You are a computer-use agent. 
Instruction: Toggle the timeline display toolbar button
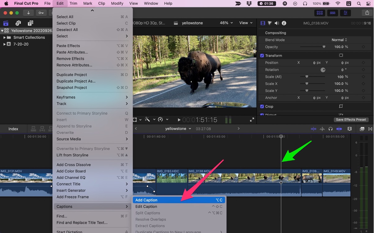point(333,13)
